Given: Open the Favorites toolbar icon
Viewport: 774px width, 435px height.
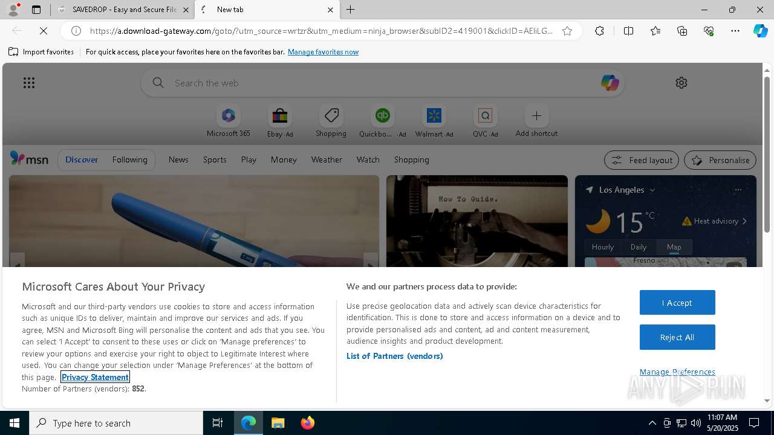Looking at the screenshot, I should (x=655, y=31).
